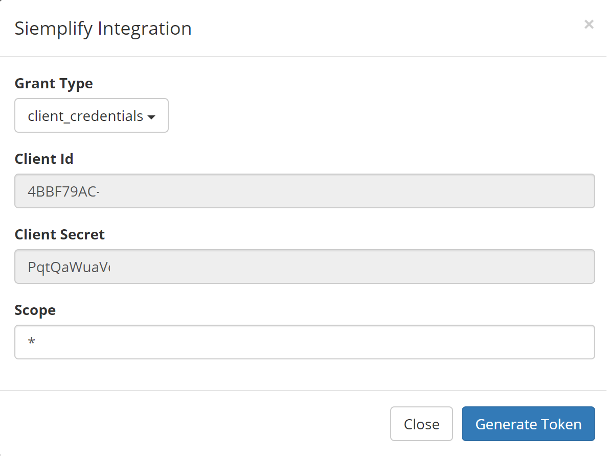Click the Siemplify Integration dialog title
The width and height of the screenshot is (607, 461).
pos(103,29)
